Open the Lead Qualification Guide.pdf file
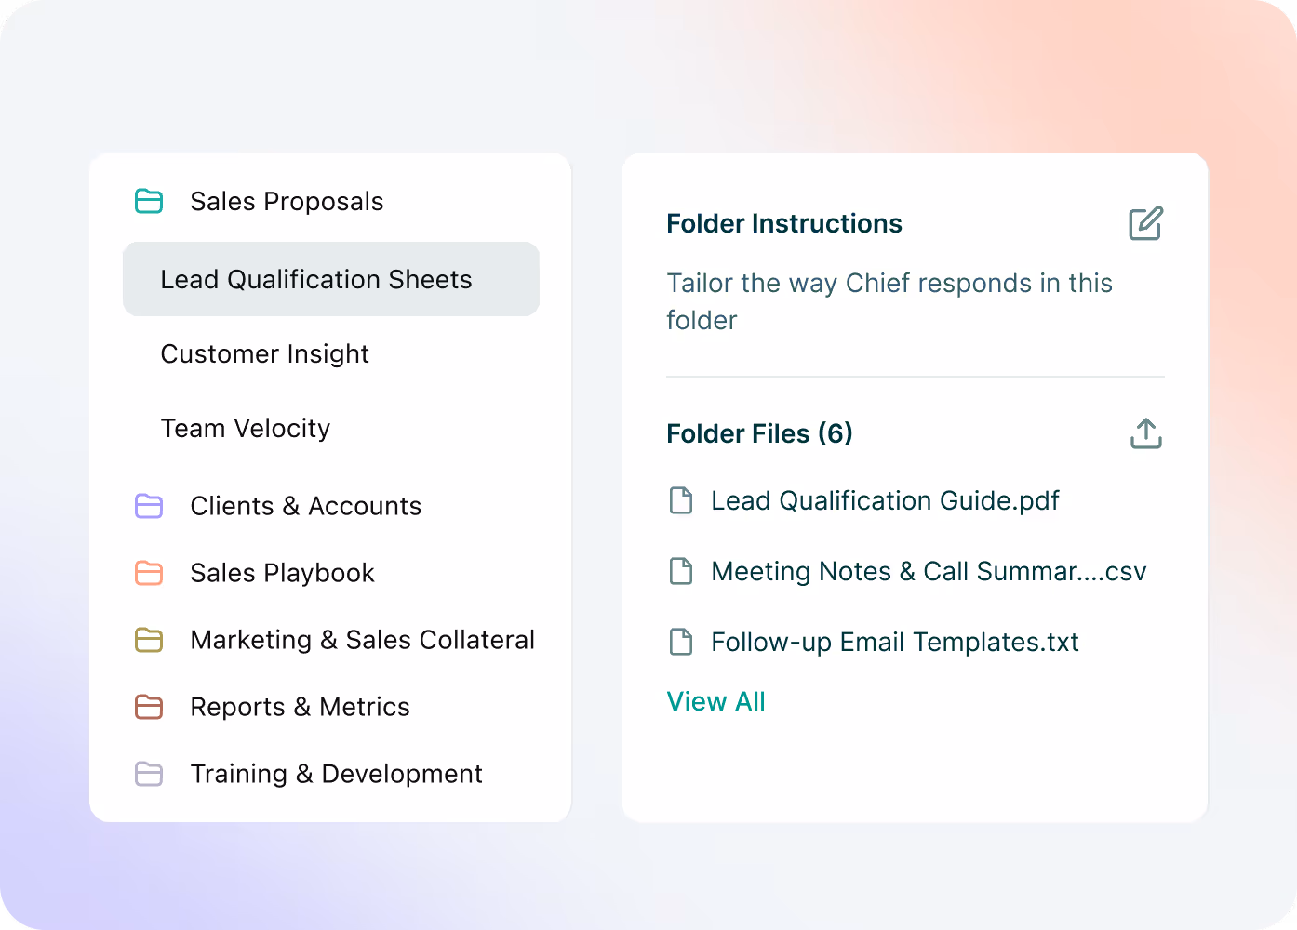The height and width of the screenshot is (930, 1297). pyautogui.click(x=885, y=500)
